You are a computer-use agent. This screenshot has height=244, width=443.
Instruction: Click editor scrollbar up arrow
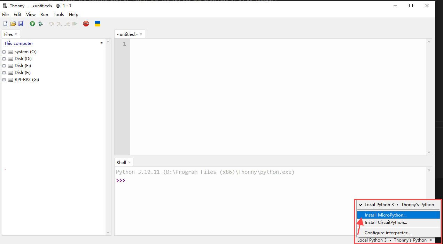[x=429, y=42]
